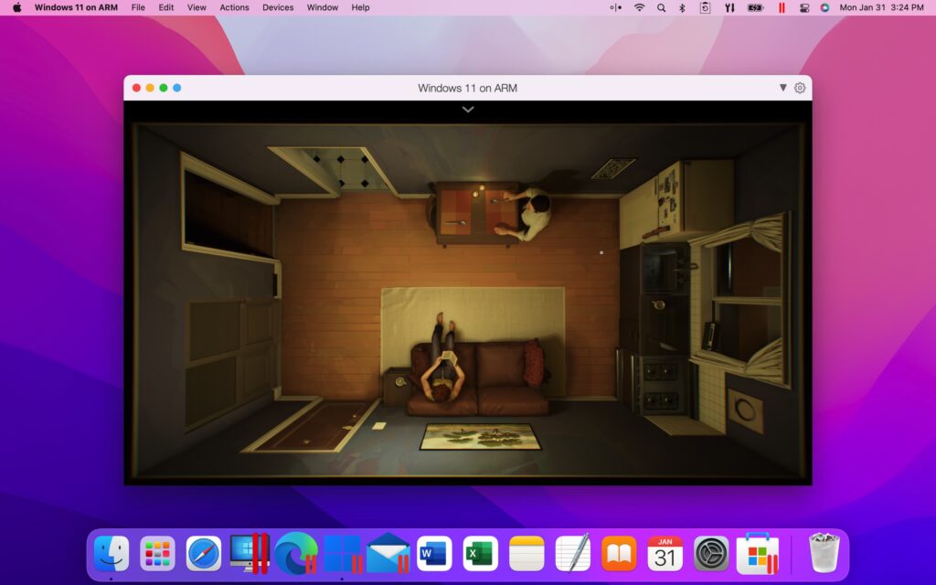Open the Windows Mail envelope in Dock
The image size is (936, 585).
coord(388,553)
